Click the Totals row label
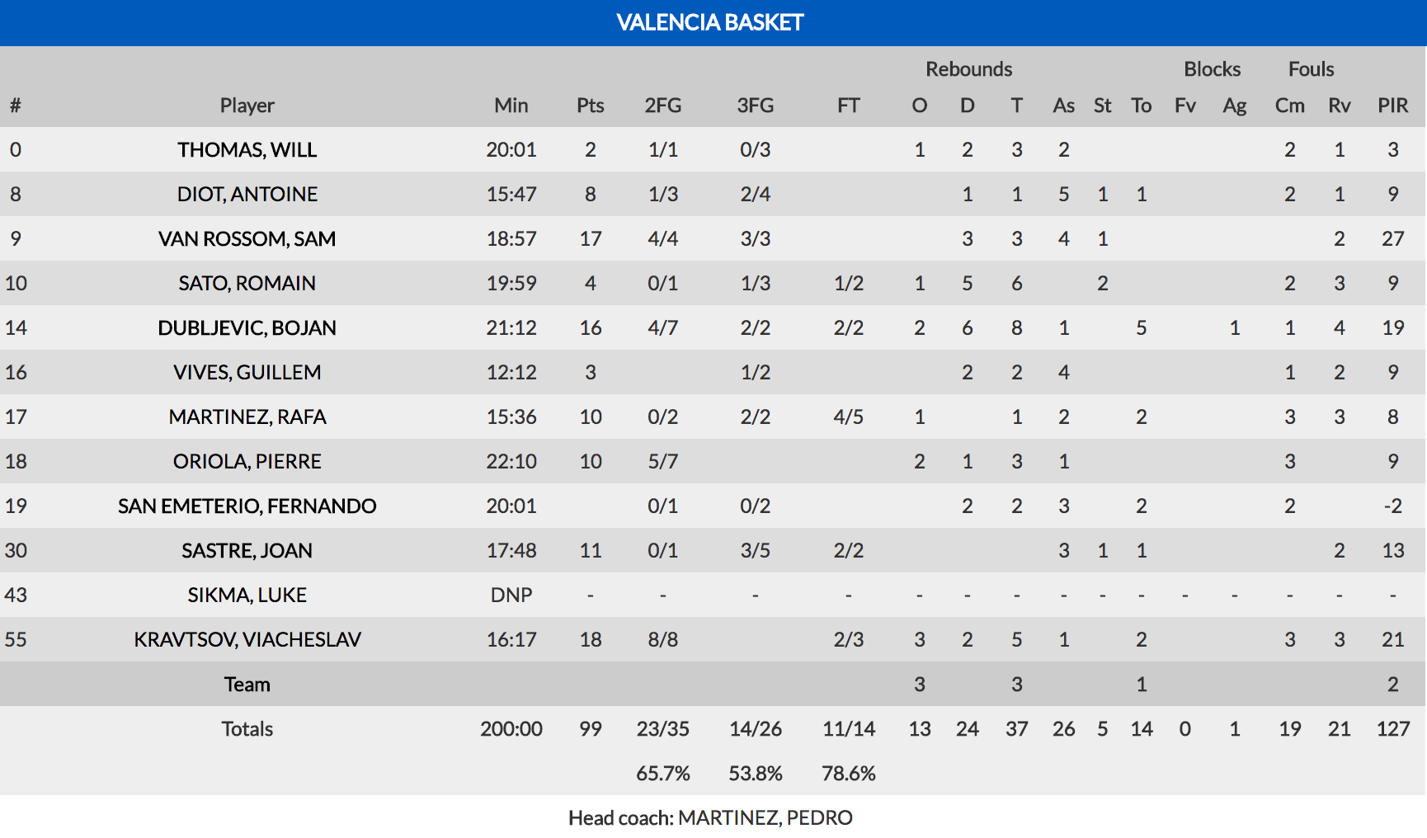Viewport: 1427px width, 838px height. coord(247,729)
